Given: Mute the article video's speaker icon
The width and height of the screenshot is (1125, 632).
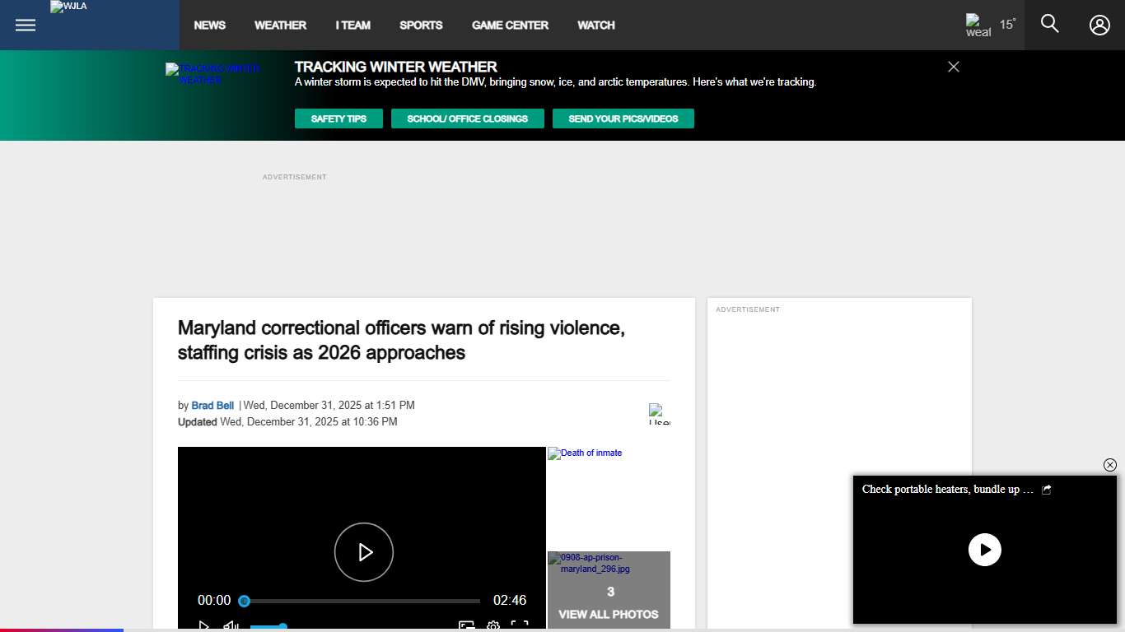Looking at the screenshot, I should (231, 626).
